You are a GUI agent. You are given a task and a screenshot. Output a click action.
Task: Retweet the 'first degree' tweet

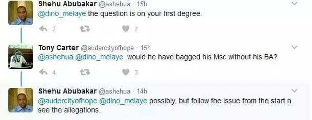point(84,29)
